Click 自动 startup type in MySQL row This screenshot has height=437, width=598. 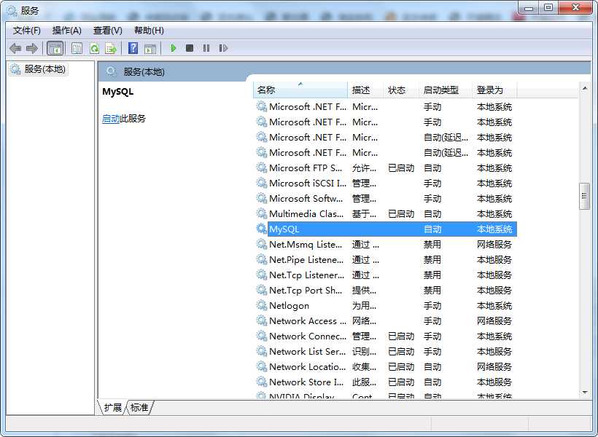click(x=432, y=229)
